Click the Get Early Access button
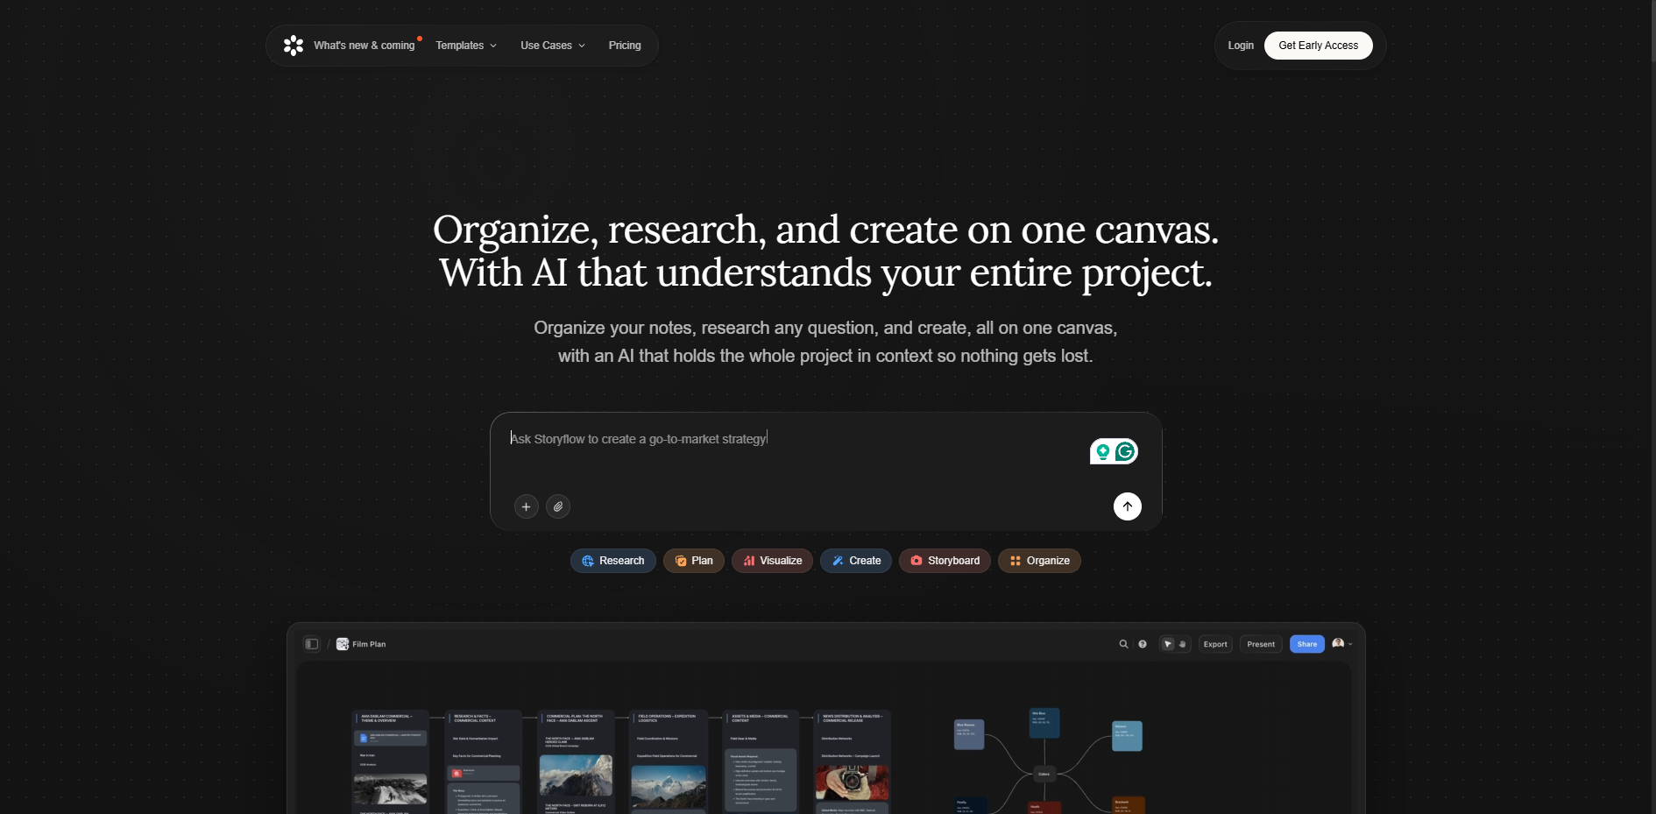The height and width of the screenshot is (814, 1656). click(1318, 46)
